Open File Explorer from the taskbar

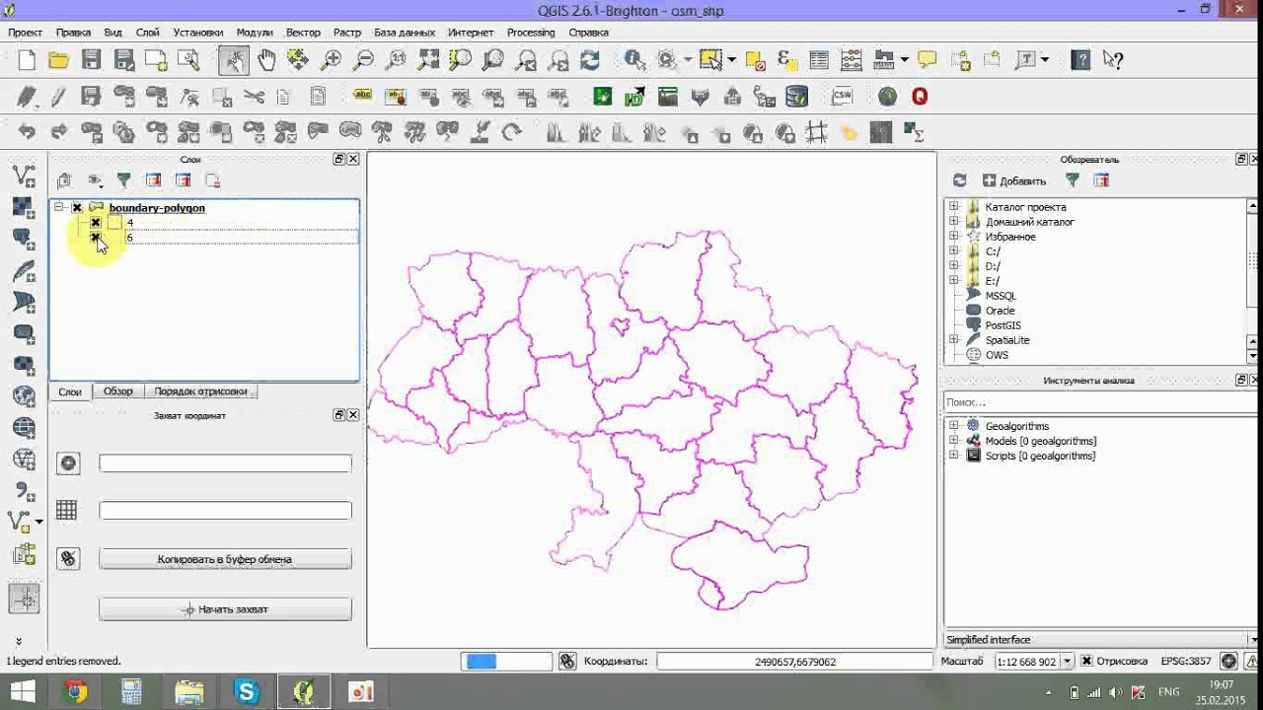(x=189, y=692)
